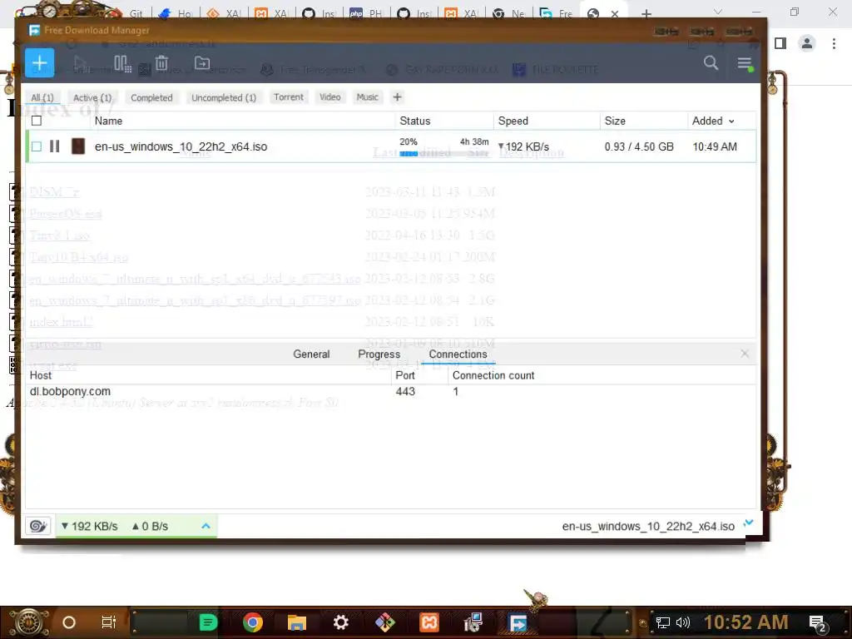Open Chrome side panel icon

(x=780, y=43)
